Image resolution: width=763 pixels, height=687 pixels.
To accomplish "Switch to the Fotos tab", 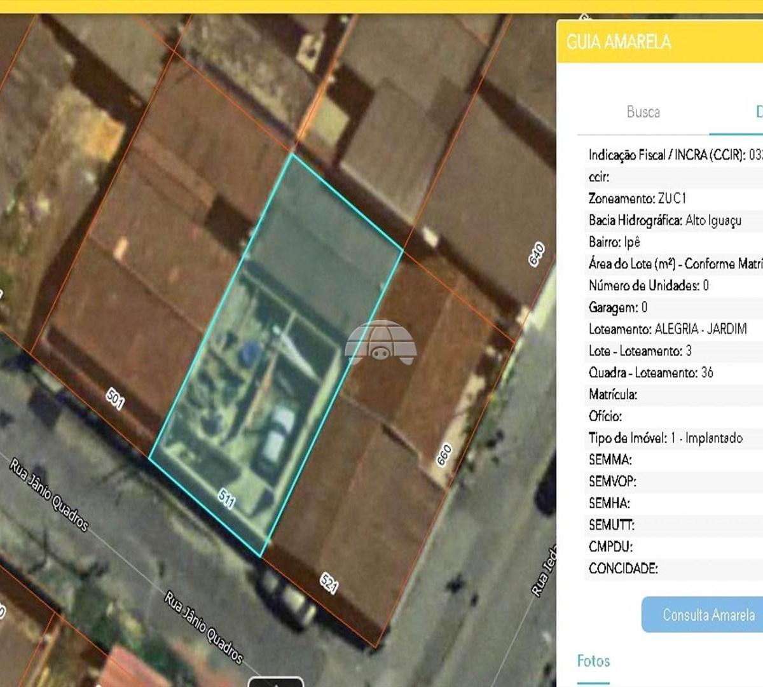I will pyautogui.click(x=593, y=662).
